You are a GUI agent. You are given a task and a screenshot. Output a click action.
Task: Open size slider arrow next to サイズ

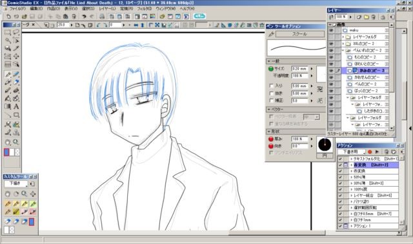coord(312,69)
